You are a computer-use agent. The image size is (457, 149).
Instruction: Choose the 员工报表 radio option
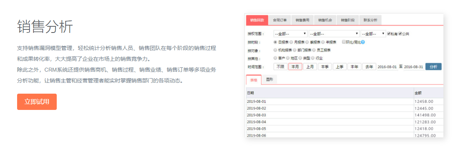point(314,50)
